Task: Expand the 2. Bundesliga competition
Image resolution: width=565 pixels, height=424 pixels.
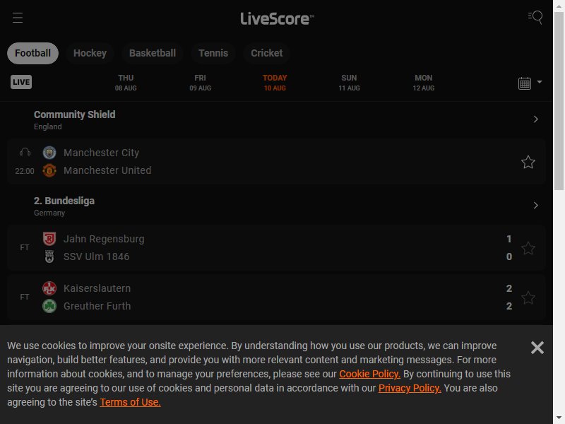Action: point(536,206)
